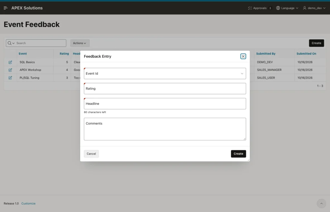Viewport: 330px width, 212px height.
Task: Click the dialog resize handle corner
Action: tap(248, 160)
